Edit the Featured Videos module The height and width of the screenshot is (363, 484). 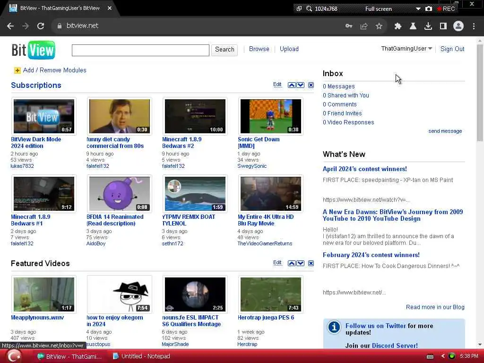(x=277, y=263)
